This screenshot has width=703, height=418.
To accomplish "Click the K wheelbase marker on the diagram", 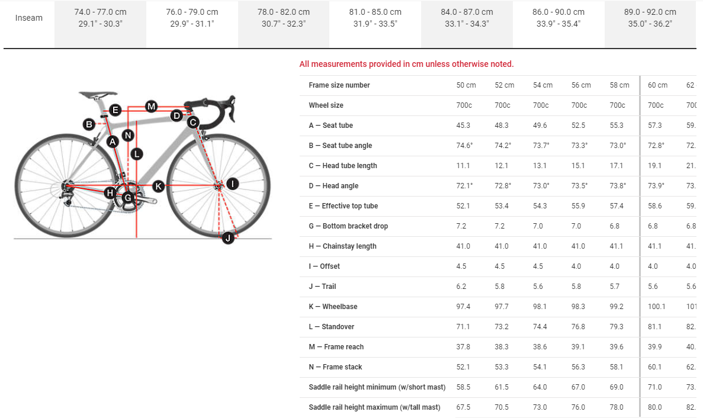I will point(158,187).
